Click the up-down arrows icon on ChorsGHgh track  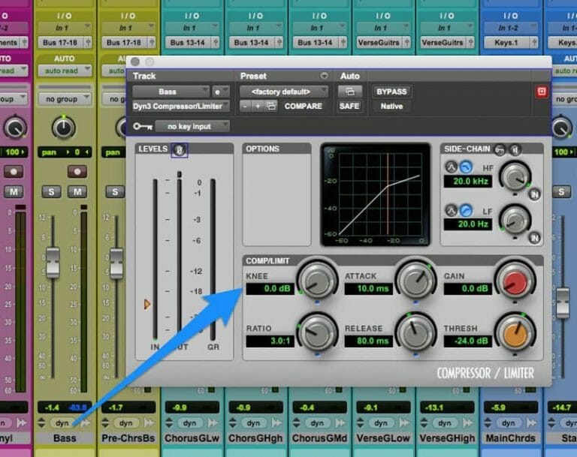233,423
